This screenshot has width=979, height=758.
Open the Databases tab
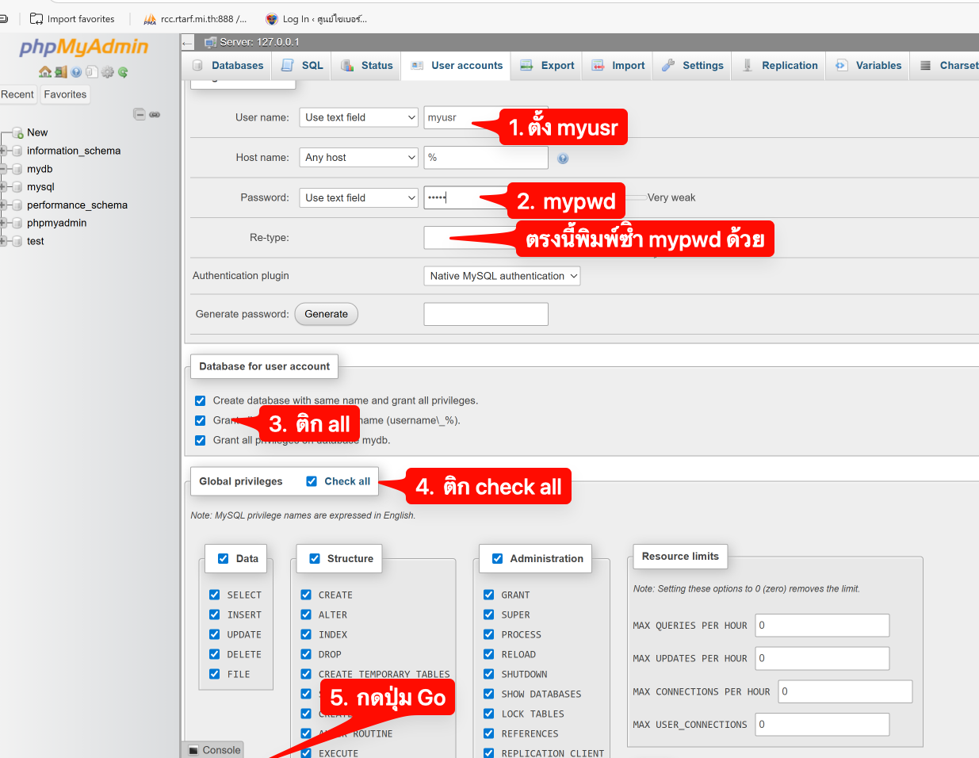228,66
